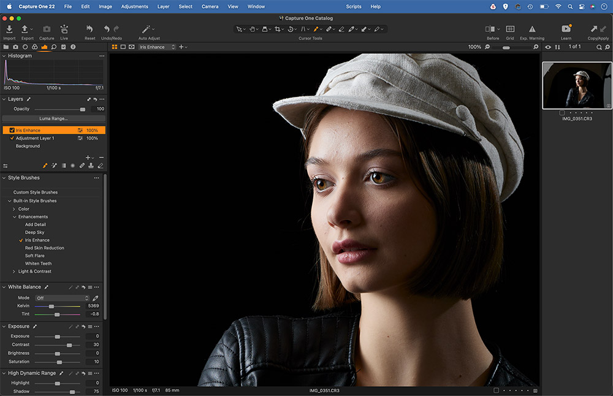
Task: Select the Crop cursor tool
Action: point(278,29)
